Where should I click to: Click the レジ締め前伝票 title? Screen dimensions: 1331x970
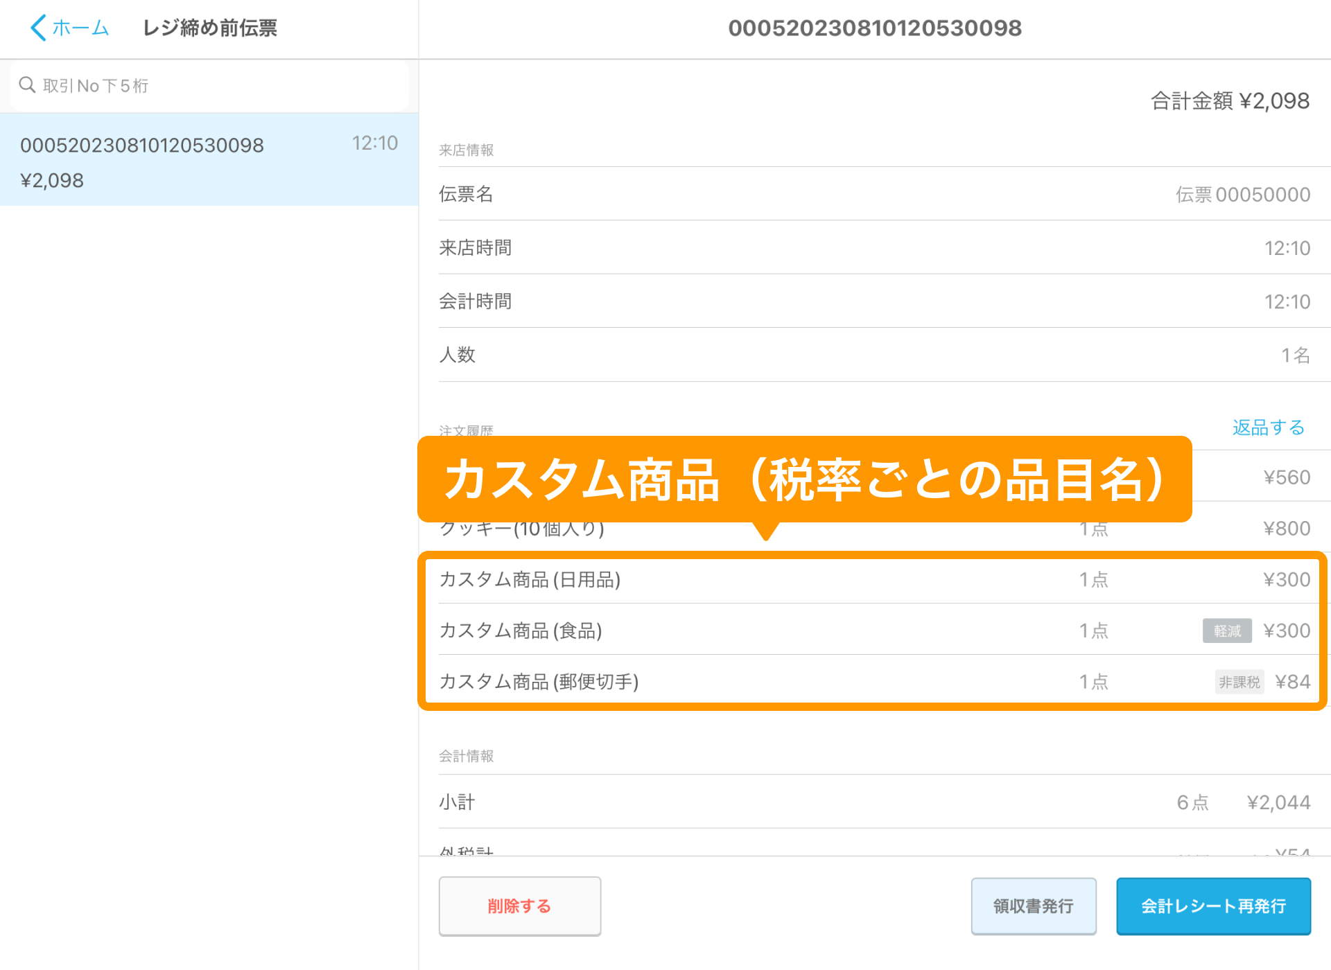pos(210,28)
